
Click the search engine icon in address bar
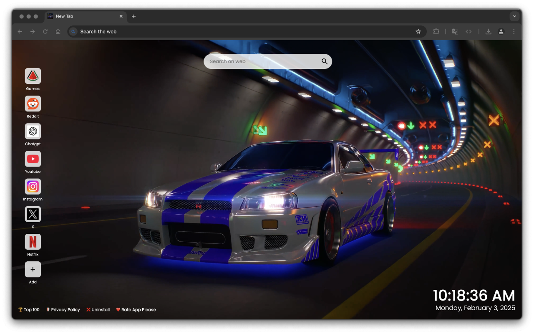[x=73, y=31]
